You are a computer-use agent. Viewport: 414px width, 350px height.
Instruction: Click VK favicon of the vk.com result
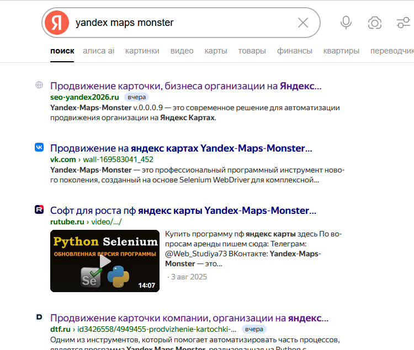point(39,147)
